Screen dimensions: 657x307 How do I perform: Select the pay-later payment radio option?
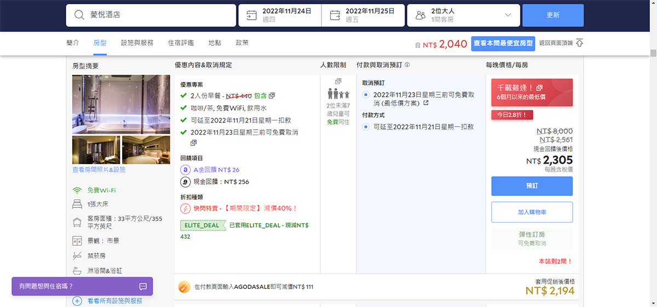(x=366, y=127)
